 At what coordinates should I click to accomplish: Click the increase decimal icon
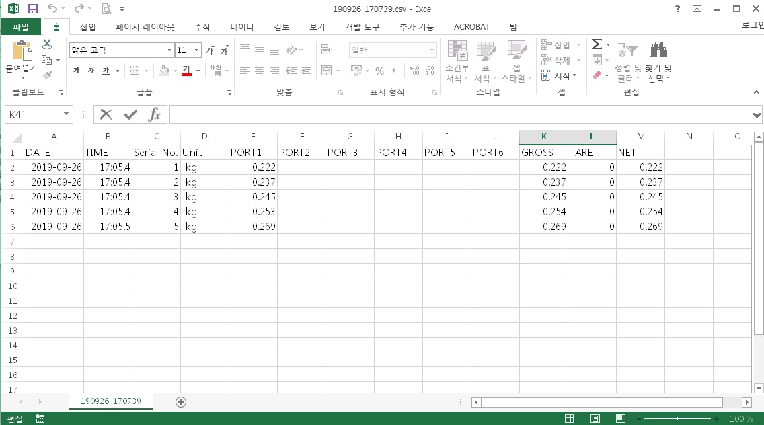pos(414,71)
